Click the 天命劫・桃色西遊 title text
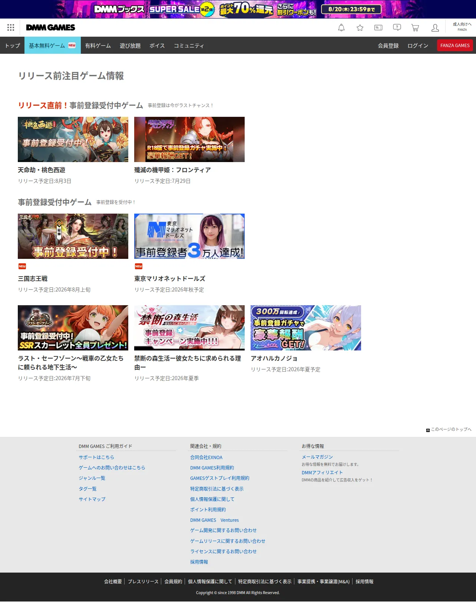 pos(42,170)
